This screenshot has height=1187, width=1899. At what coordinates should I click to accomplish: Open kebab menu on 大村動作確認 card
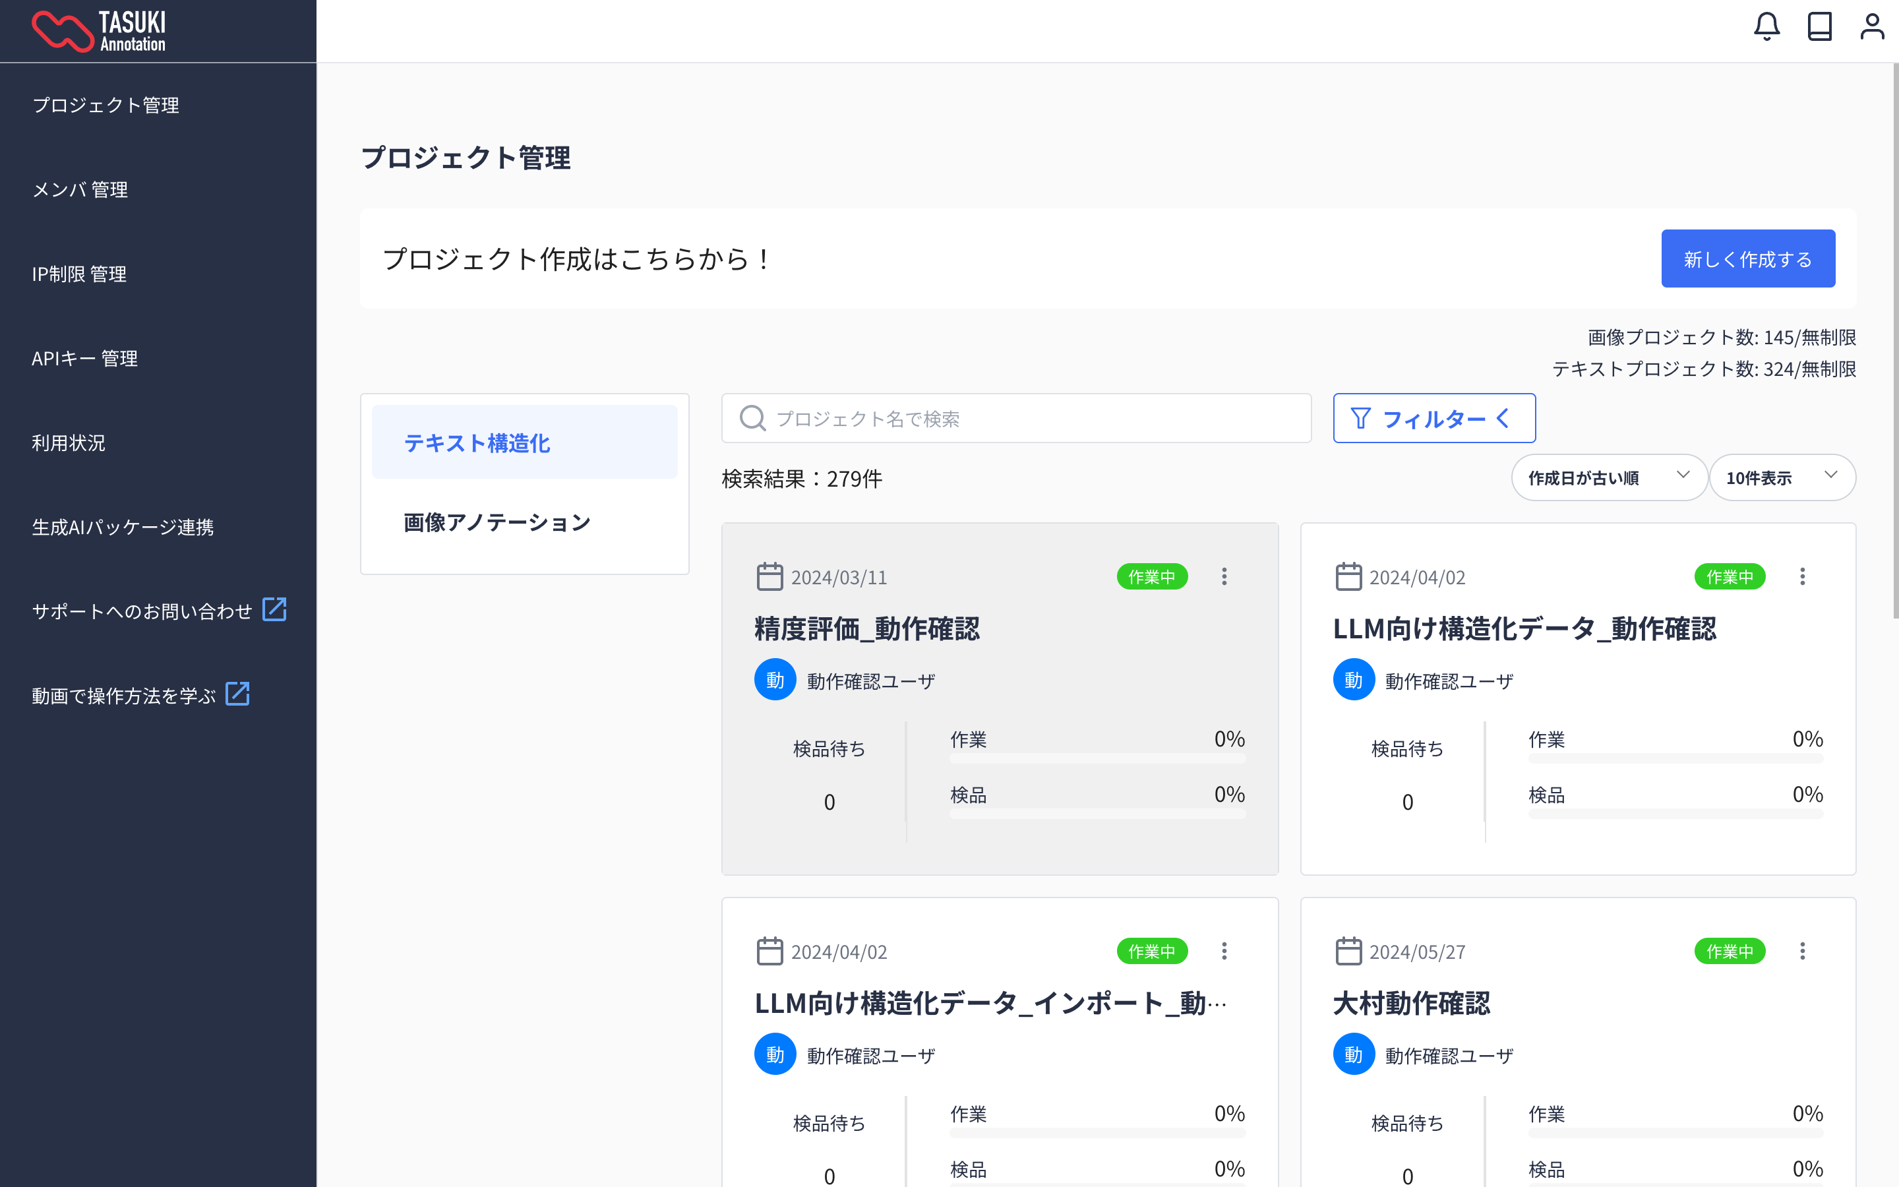tap(1803, 952)
